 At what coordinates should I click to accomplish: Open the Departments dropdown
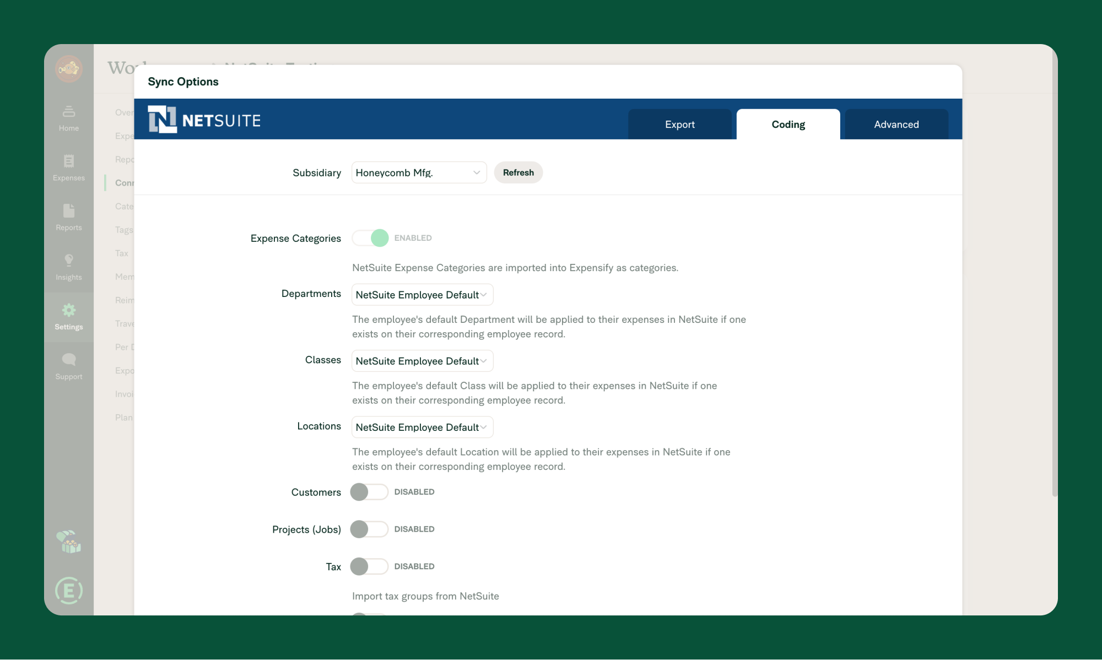[x=423, y=295]
